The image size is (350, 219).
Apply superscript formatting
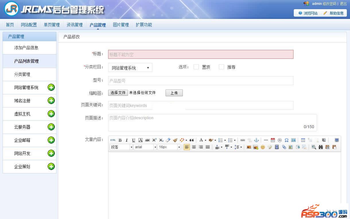pos(154,140)
